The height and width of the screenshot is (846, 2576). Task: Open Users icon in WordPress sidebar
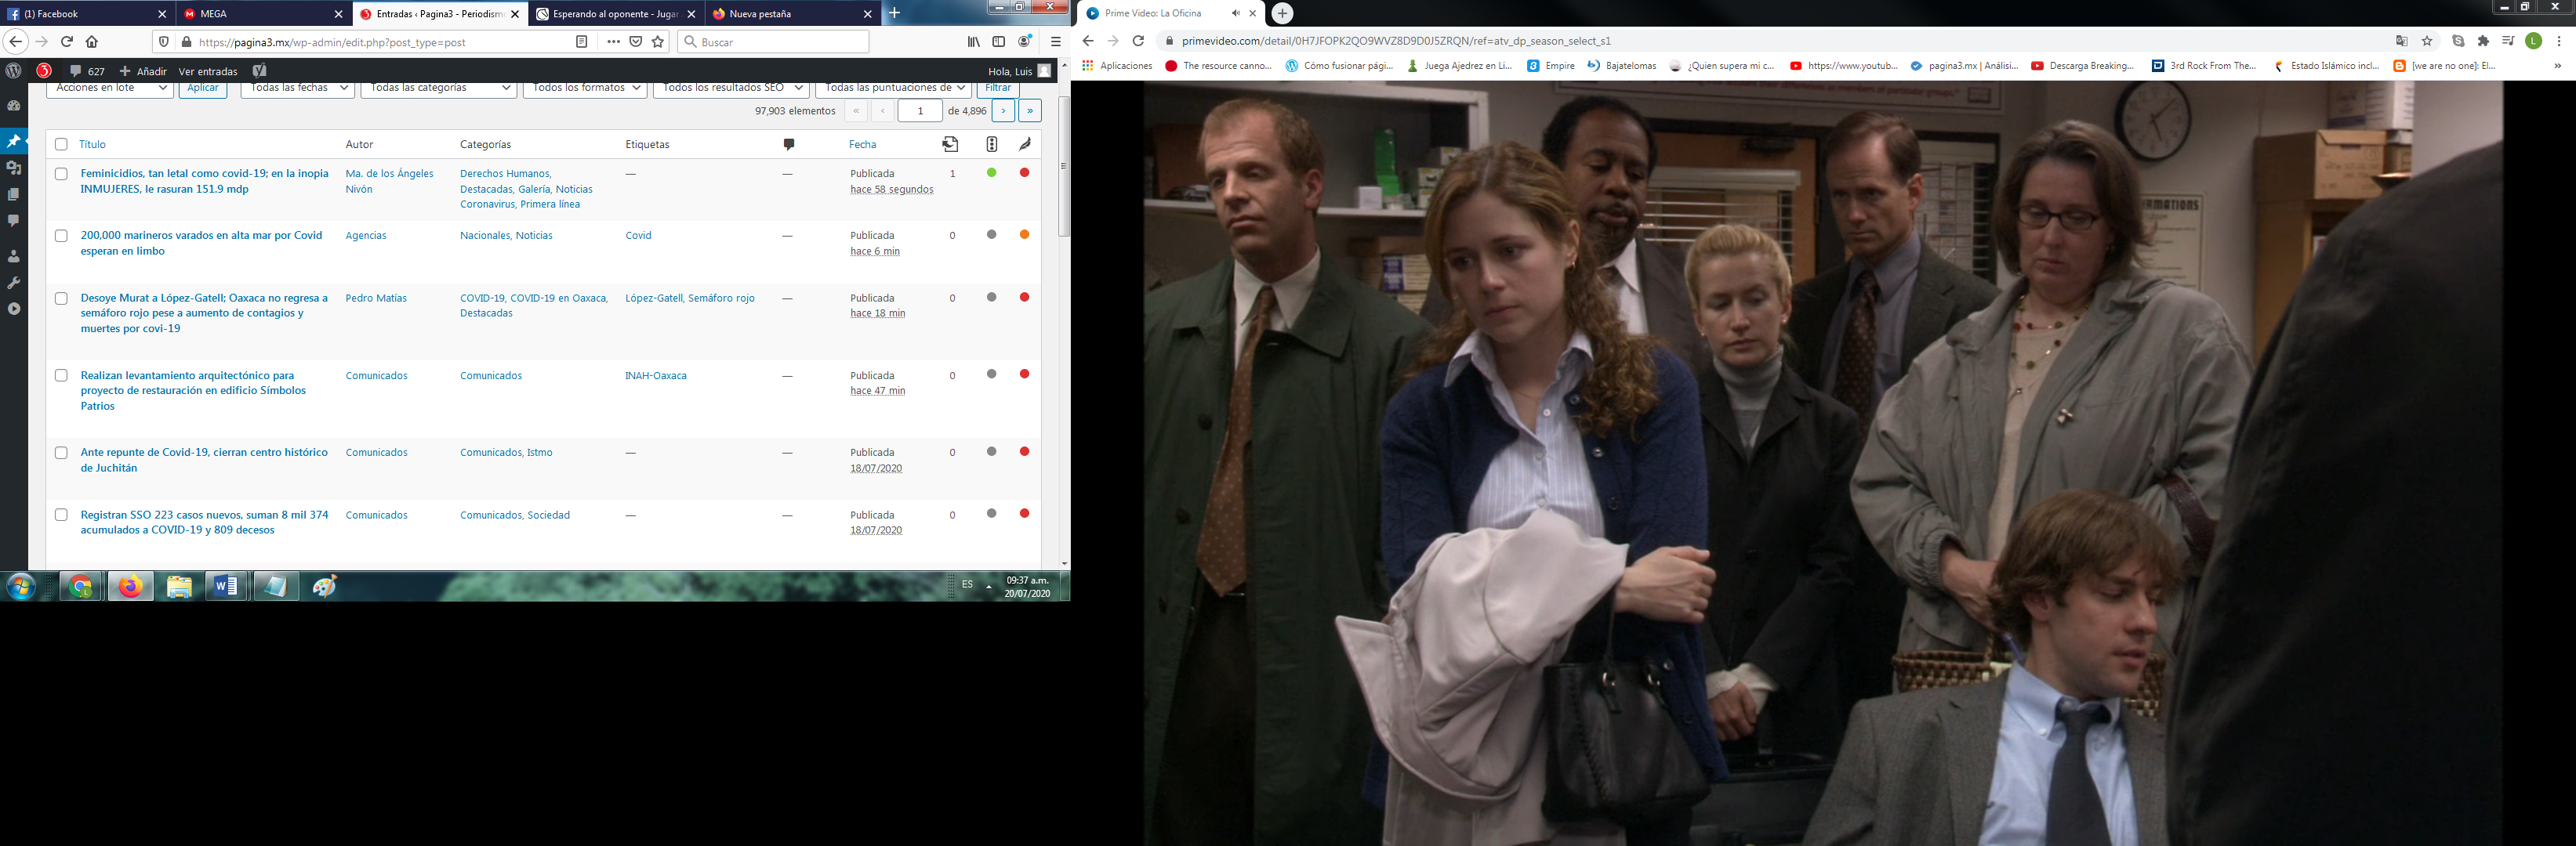14,257
